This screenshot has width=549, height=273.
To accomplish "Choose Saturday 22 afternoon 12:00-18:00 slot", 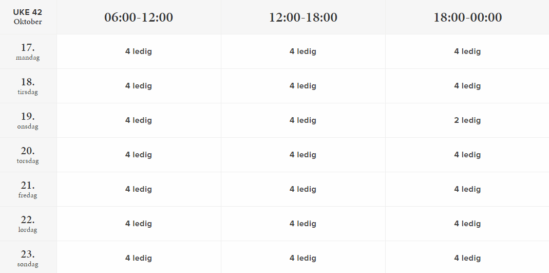I will 303,224.
